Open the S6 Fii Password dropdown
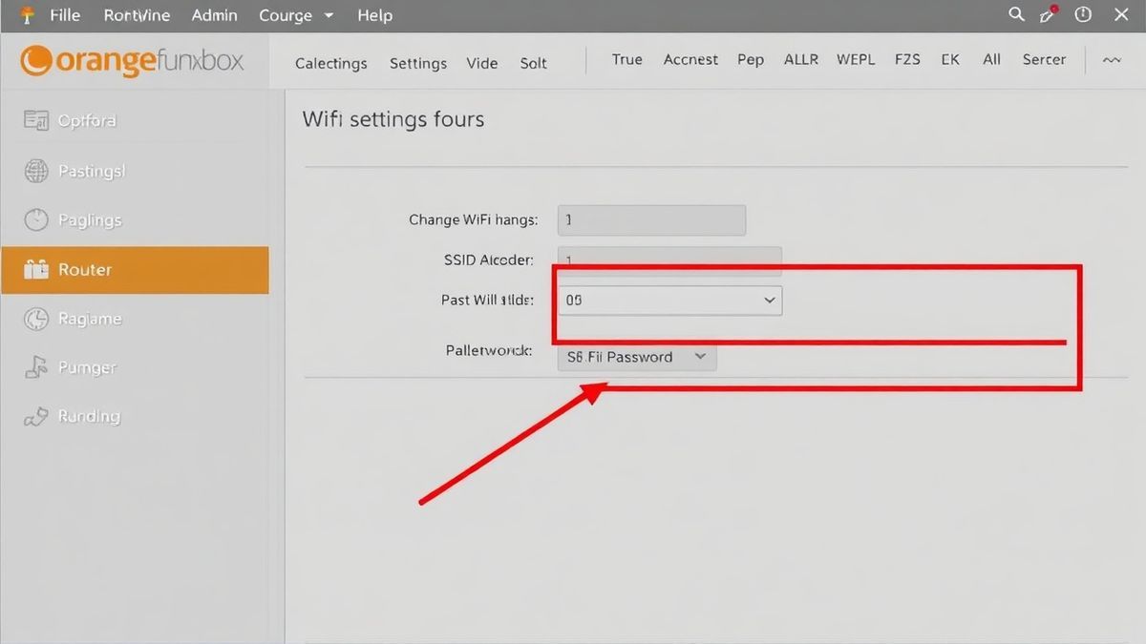 pos(636,357)
